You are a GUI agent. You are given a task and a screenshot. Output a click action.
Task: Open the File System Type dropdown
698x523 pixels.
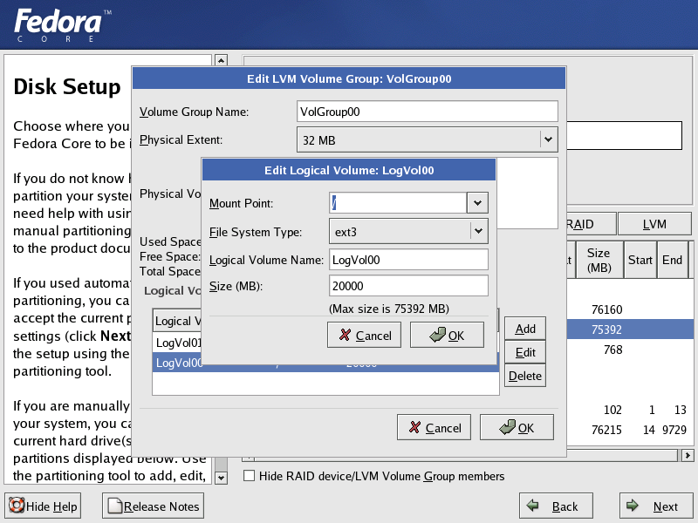coord(408,231)
